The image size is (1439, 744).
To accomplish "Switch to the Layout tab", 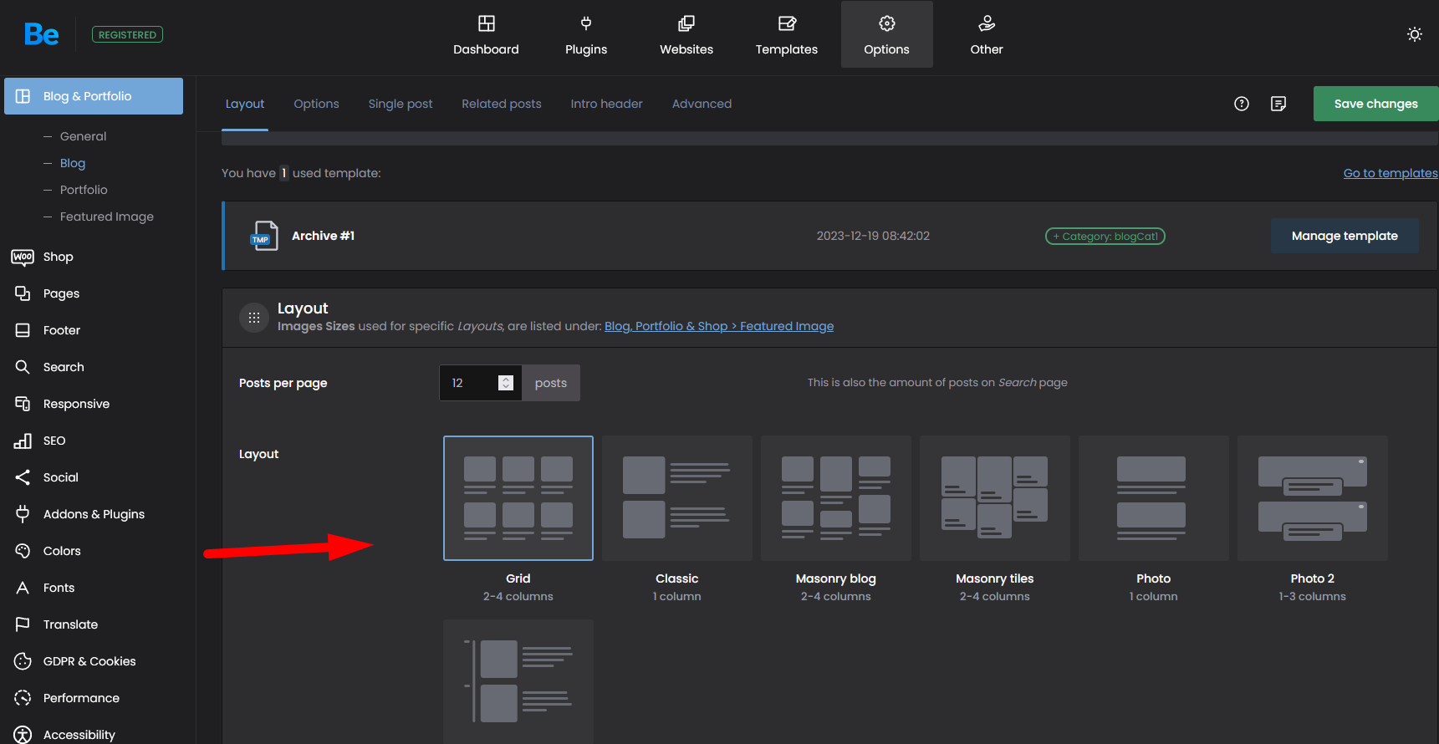I will 245,104.
